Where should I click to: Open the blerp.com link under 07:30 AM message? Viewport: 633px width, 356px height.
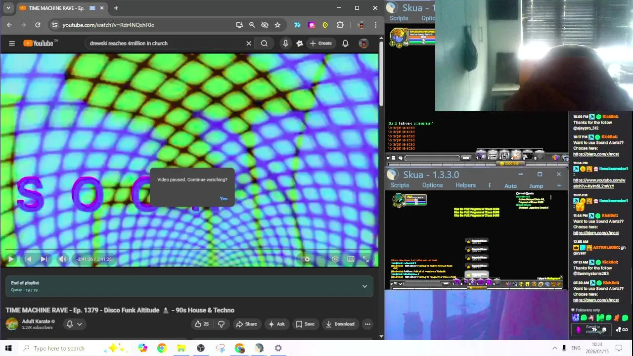pos(596,300)
